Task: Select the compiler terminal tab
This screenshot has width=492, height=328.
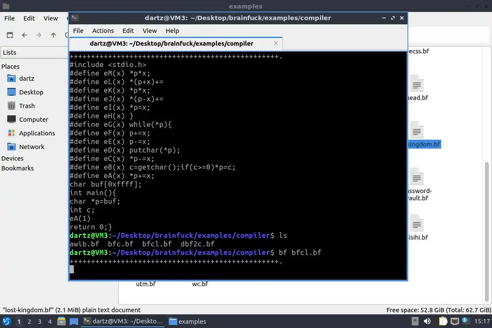Action: pos(176,44)
